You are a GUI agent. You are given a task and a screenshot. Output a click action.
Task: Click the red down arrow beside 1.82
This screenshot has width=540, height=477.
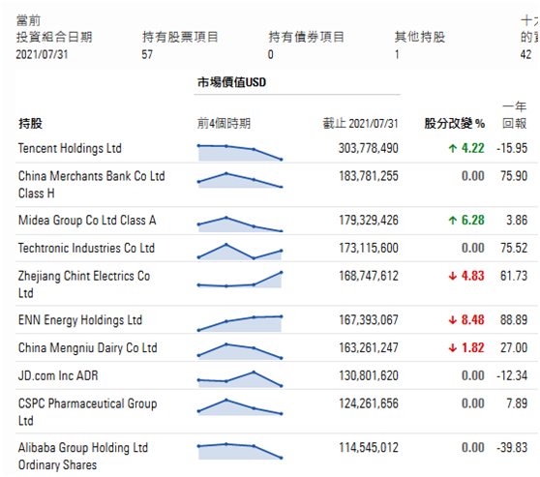(x=453, y=348)
